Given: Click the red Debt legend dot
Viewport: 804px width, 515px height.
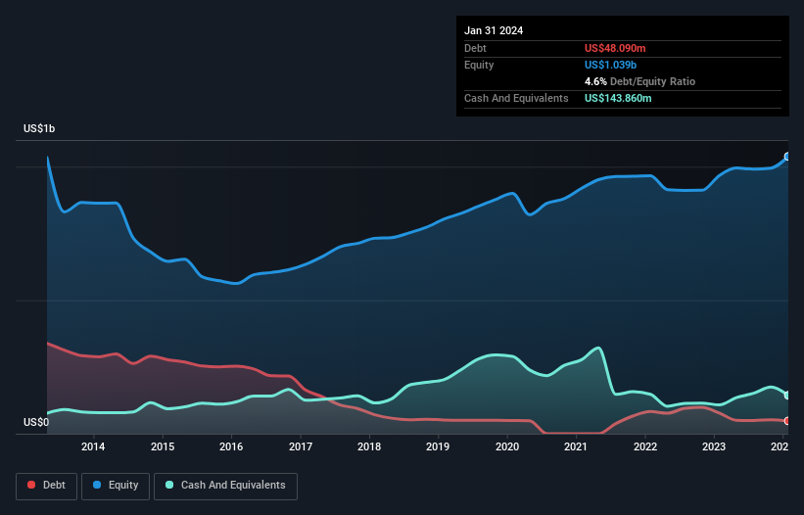Looking at the screenshot, I should point(31,485).
